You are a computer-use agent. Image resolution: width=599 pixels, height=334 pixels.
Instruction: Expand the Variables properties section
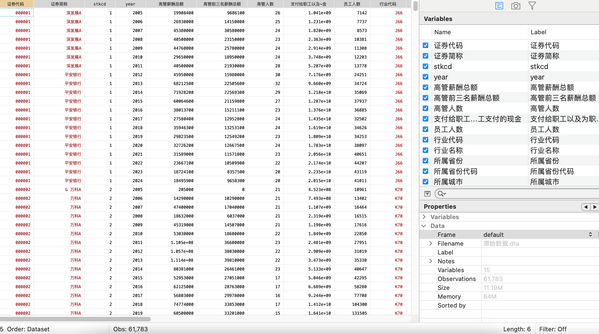tap(424, 217)
